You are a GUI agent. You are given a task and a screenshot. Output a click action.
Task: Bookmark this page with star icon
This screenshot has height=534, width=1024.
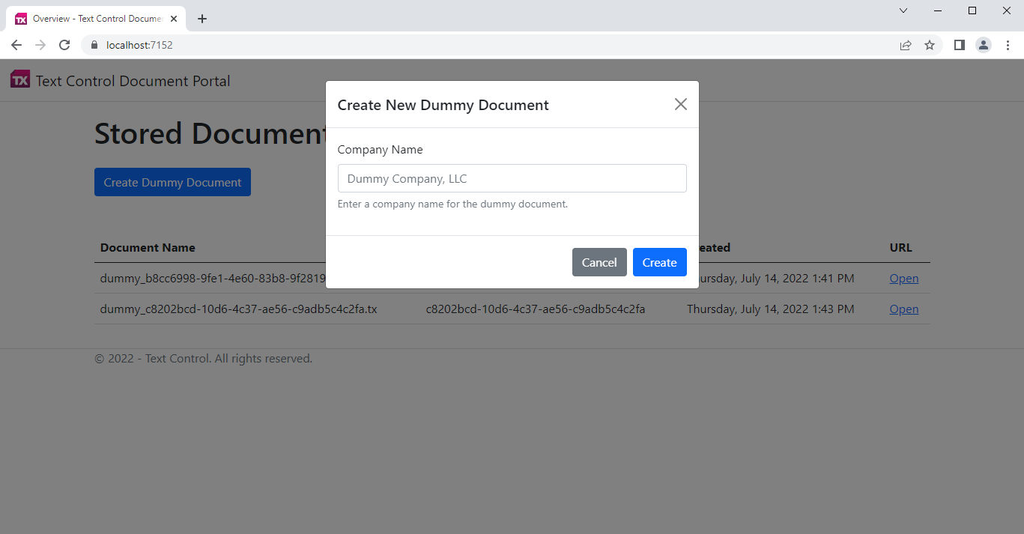930,45
